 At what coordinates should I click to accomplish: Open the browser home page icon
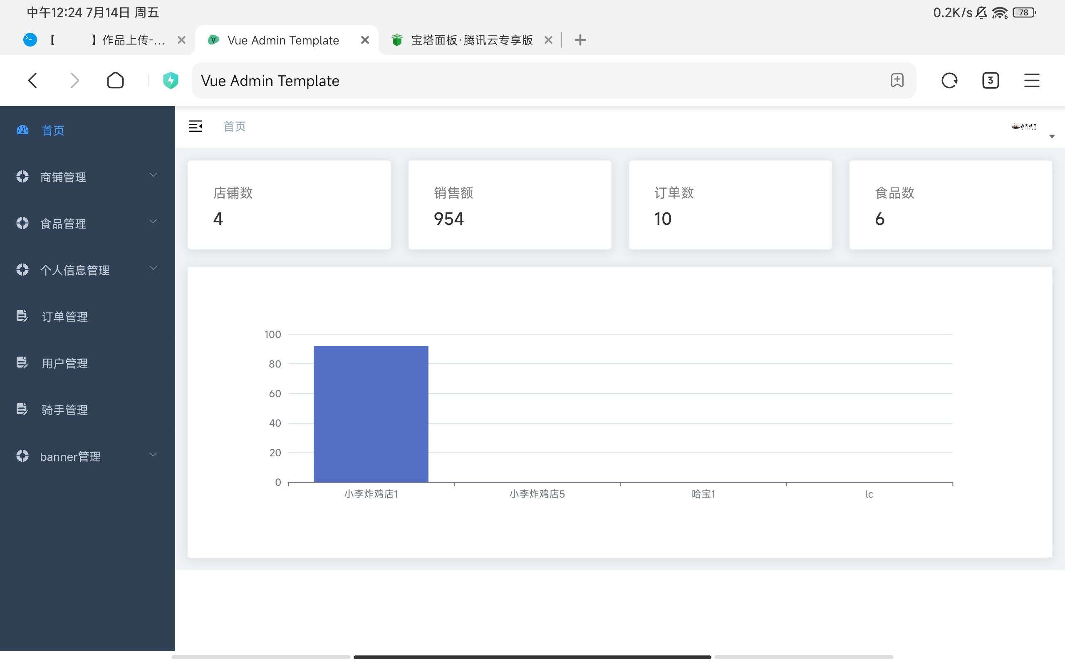point(115,80)
